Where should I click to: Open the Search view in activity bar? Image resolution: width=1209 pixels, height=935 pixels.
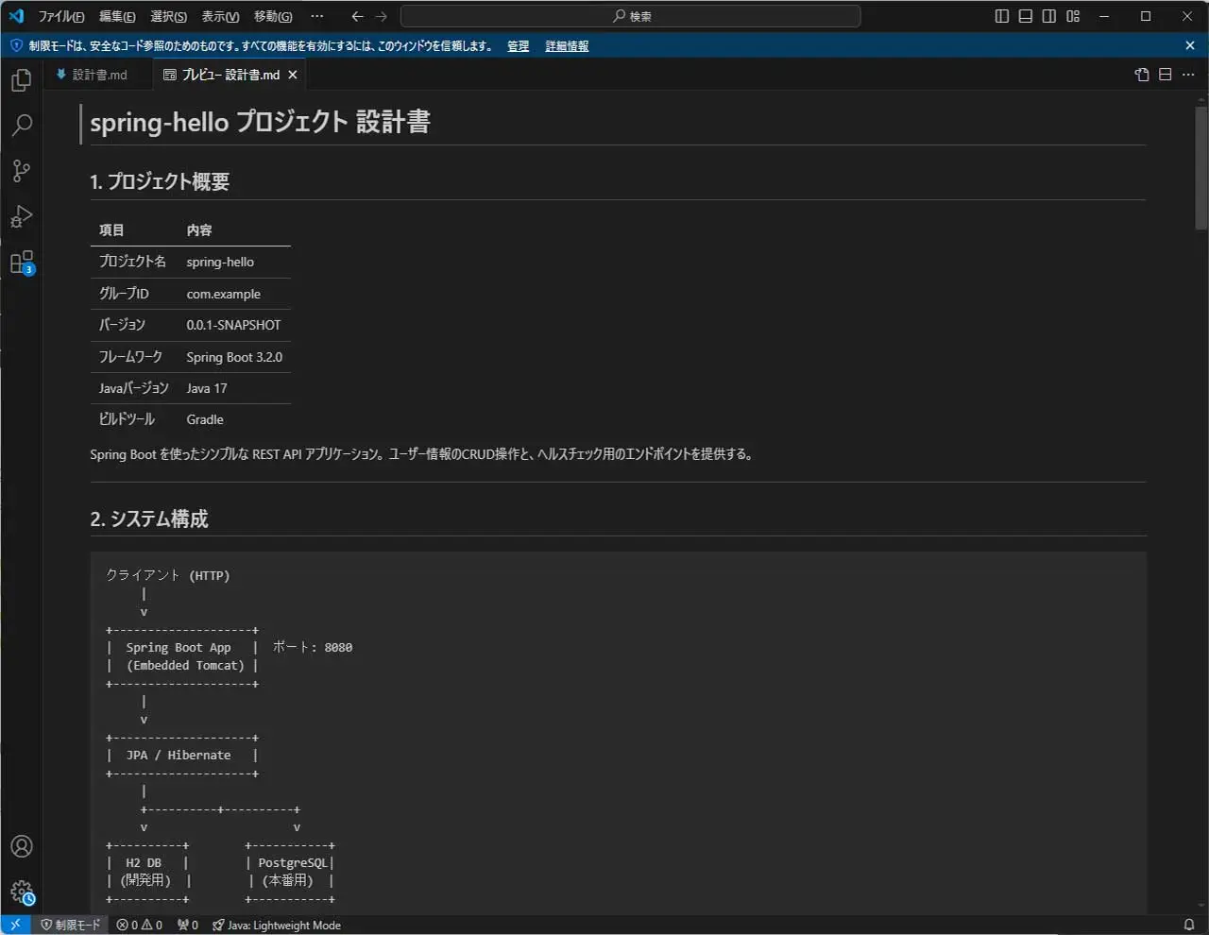(21, 125)
